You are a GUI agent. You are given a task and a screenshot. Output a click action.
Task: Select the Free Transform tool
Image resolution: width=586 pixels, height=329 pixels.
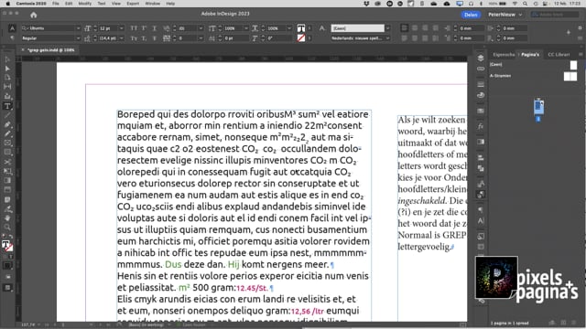(x=7, y=171)
